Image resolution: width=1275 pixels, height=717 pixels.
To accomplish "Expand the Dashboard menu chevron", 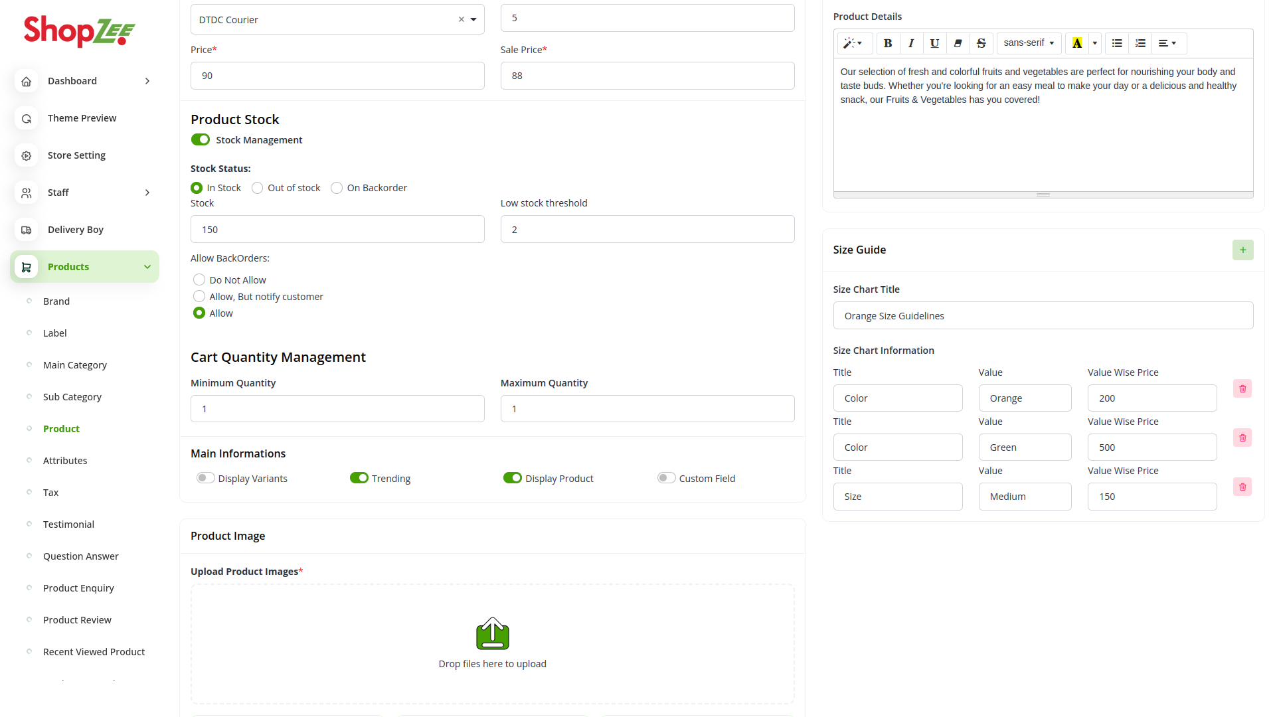I will click(147, 81).
